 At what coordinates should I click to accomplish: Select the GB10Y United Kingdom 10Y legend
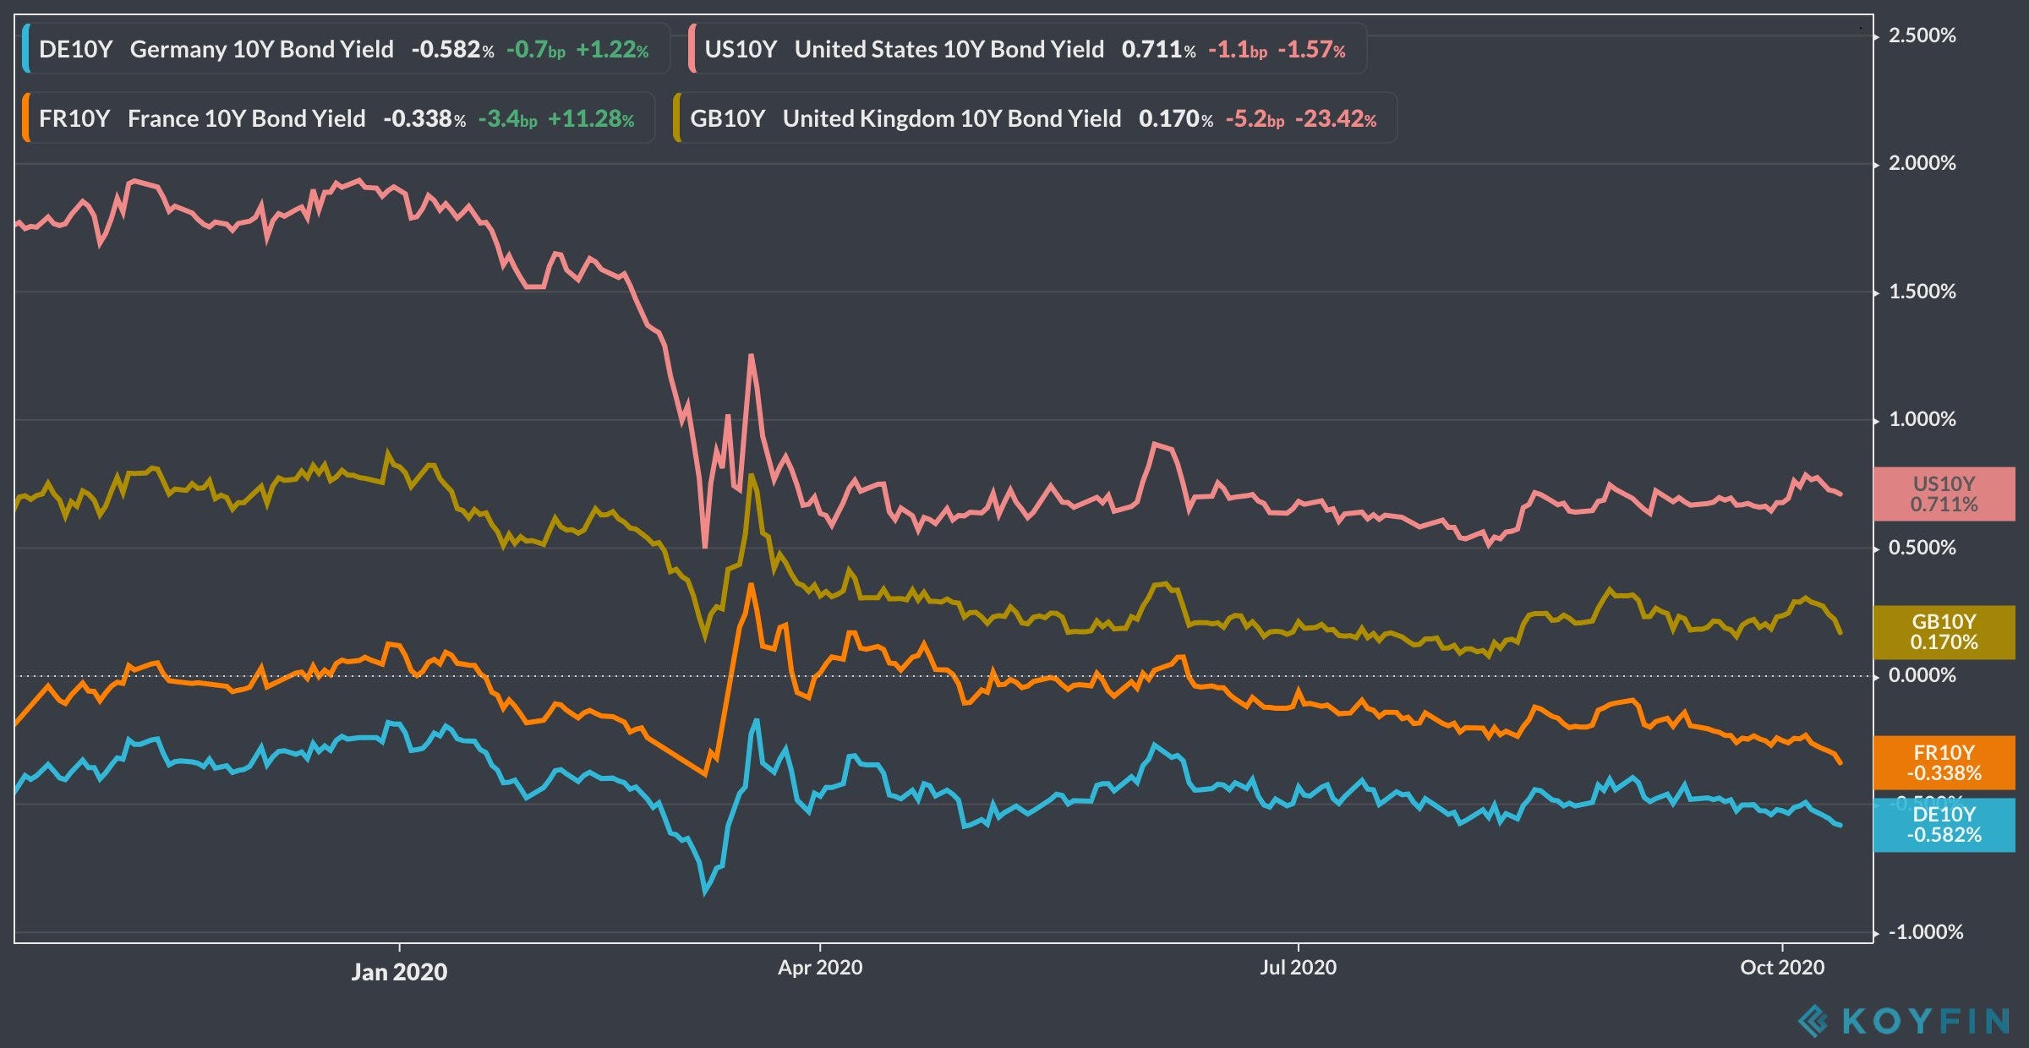(951, 118)
